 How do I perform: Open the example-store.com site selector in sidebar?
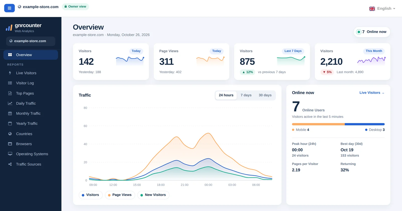point(31,41)
